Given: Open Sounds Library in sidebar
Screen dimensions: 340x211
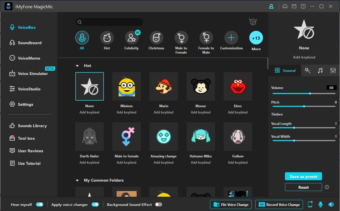Looking at the screenshot, I should tap(28, 126).
